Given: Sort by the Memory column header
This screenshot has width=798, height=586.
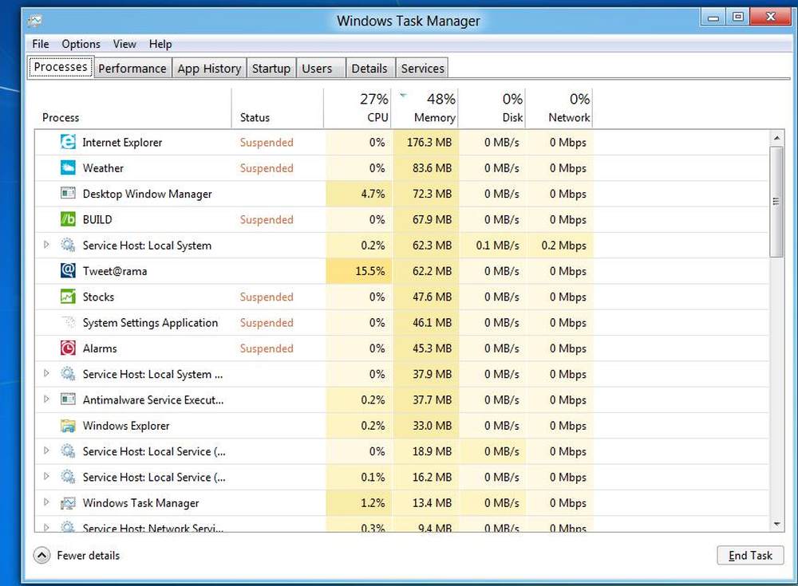Looking at the screenshot, I should point(425,108).
